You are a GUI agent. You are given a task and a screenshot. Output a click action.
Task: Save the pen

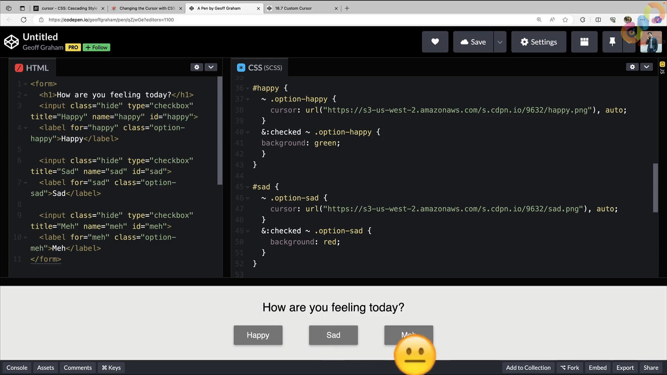473,42
